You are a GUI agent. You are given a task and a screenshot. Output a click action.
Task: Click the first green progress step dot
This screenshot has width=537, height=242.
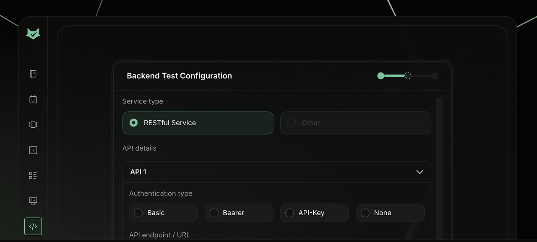pos(381,76)
